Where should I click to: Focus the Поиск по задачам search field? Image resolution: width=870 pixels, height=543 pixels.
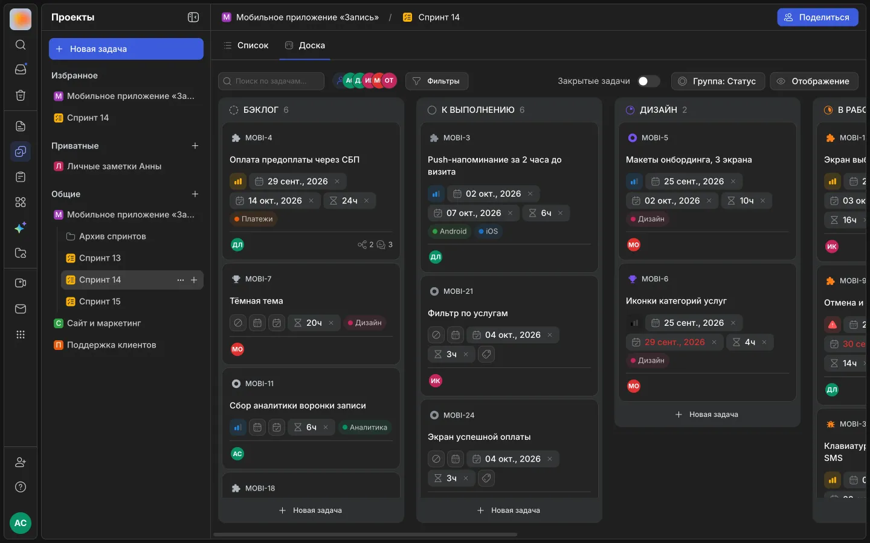pyautogui.click(x=271, y=81)
